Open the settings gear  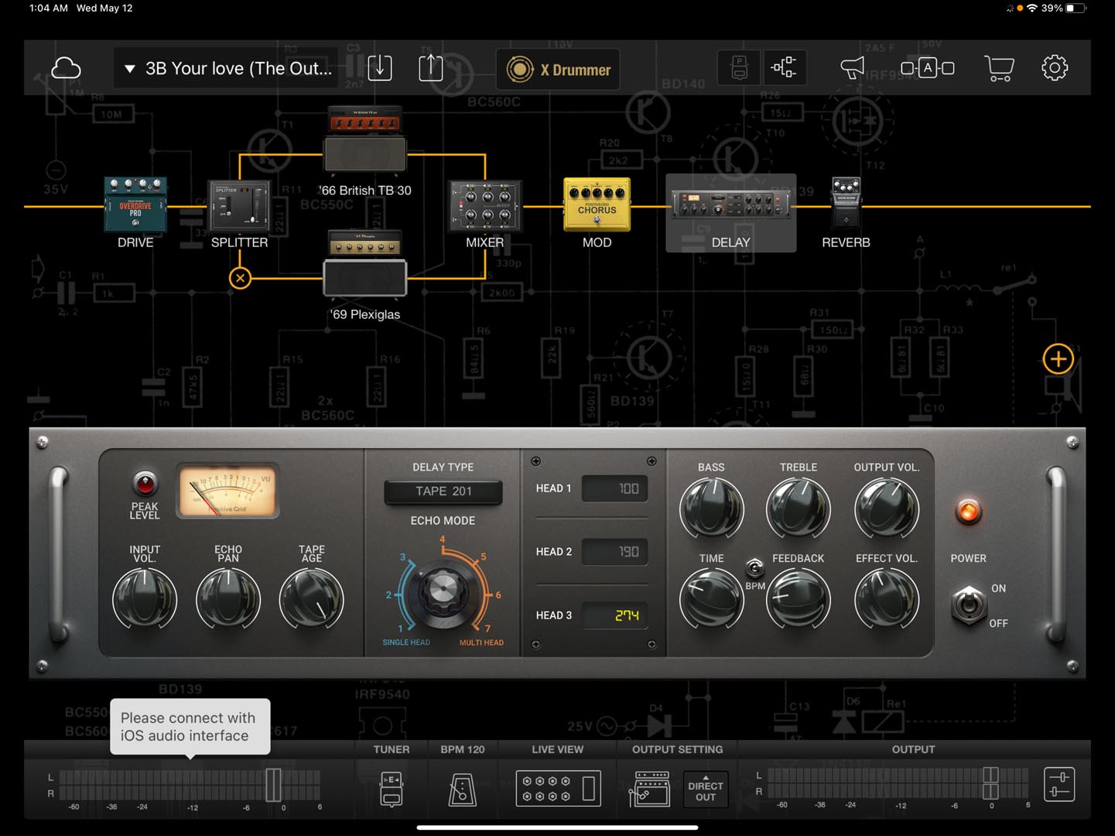1055,68
